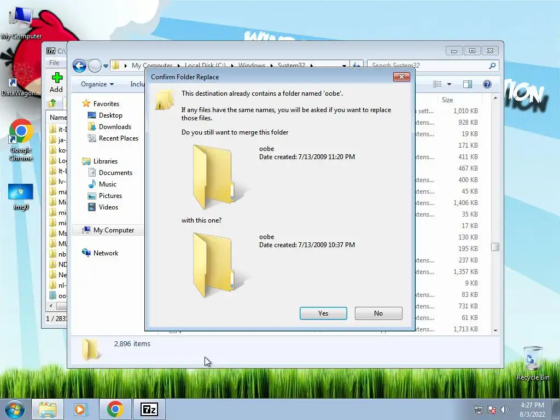Viewport: 560px width, 420px height.
Task: Open My Computer desktop icon
Action: 21,24
